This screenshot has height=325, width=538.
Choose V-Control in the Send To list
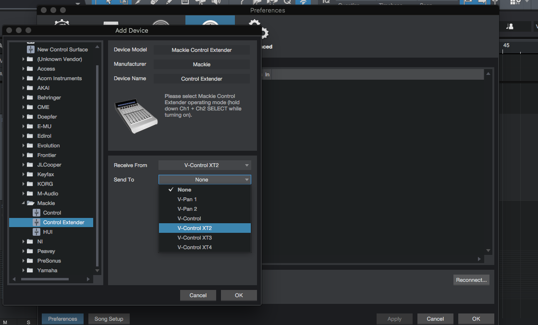click(x=205, y=218)
